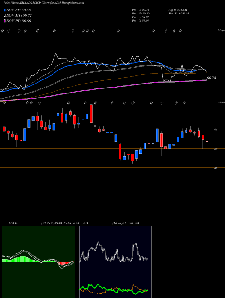The width and height of the screenshot is (225, 298).
Task: Click the ADX (14 day) parameter values
Action: coord(126,223)
